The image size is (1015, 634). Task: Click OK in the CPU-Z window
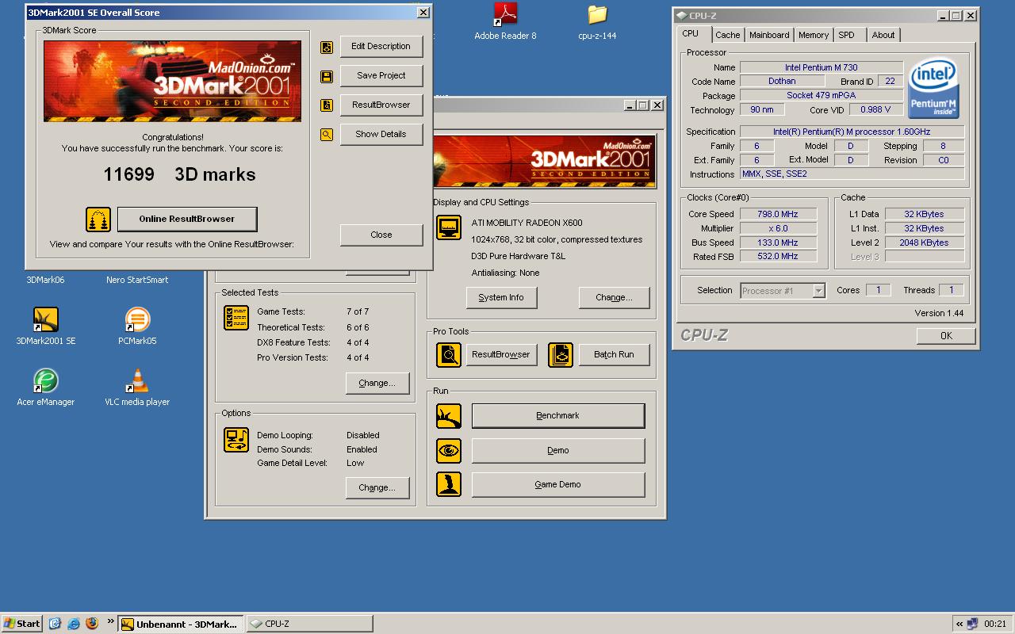[946, 335]
